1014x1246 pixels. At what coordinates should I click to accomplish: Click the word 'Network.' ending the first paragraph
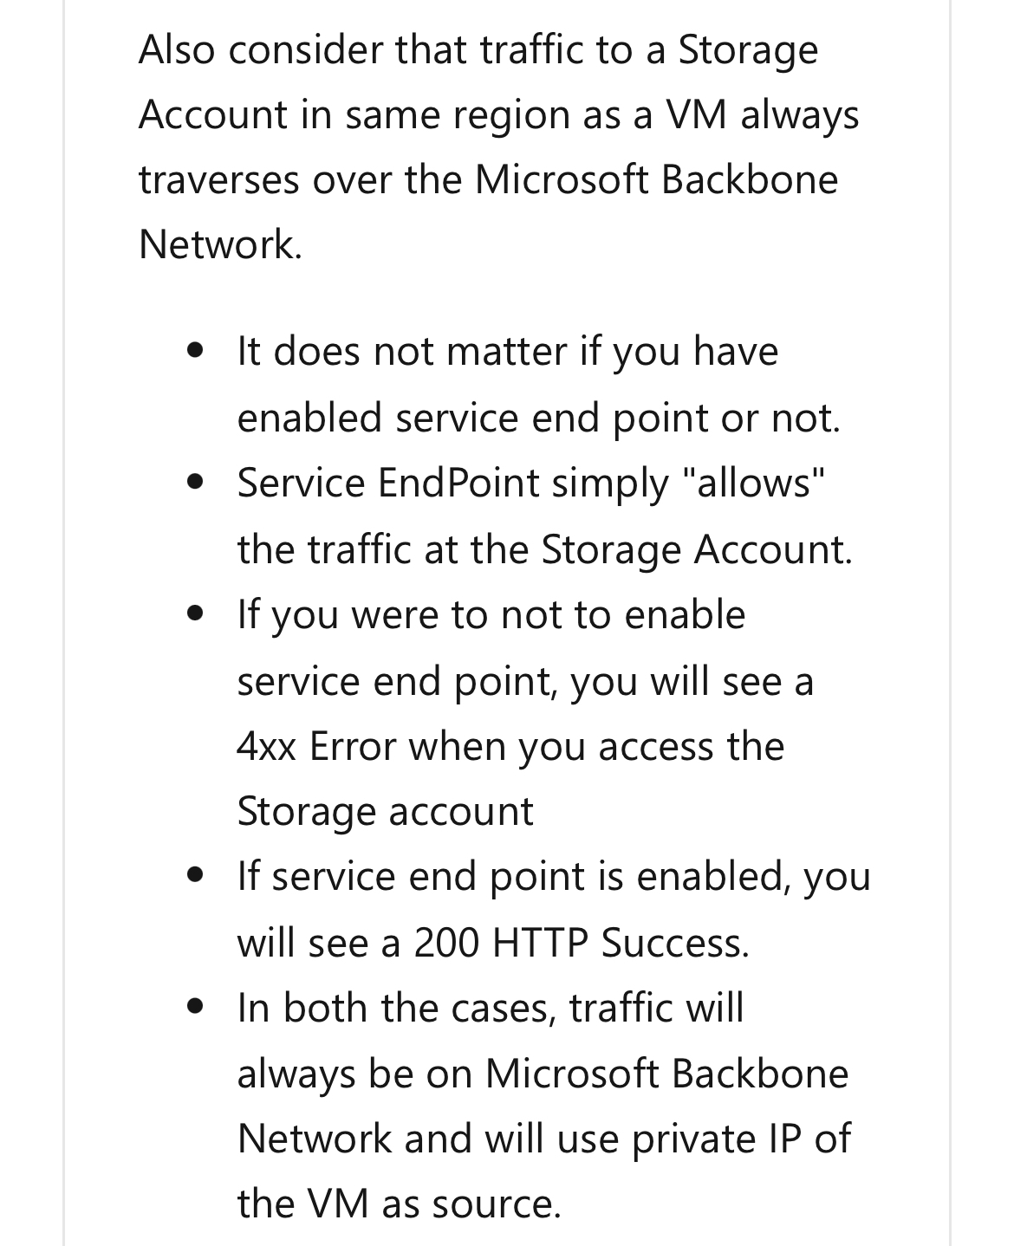pos(220,244)
